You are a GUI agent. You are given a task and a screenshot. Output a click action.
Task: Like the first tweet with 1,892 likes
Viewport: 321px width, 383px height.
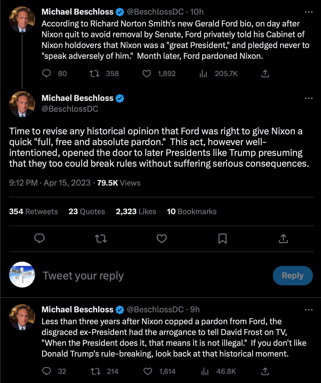point(146,73)
